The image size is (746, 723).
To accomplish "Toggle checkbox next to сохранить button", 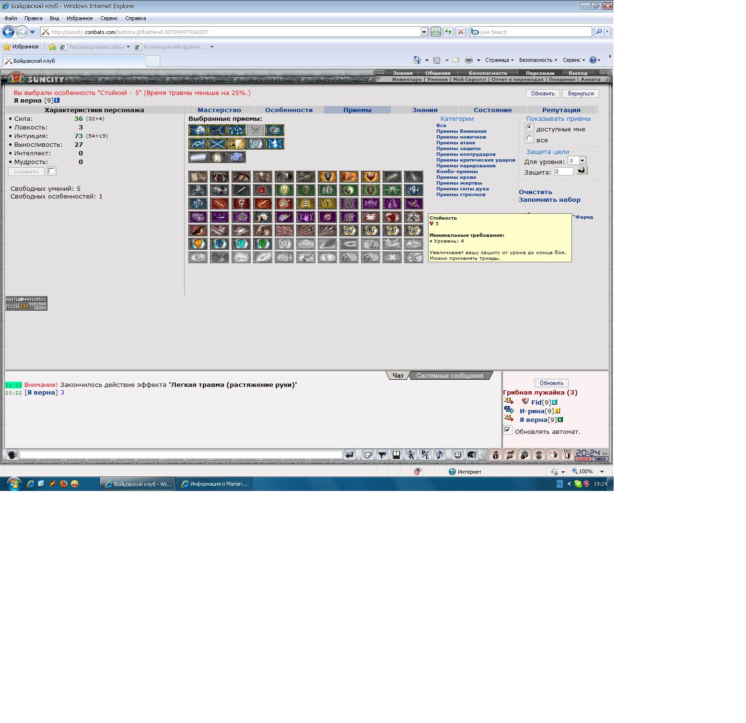I will tap(52, 171).
